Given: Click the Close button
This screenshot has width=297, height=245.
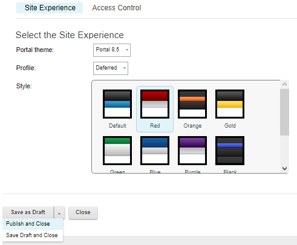Looking at the screenshot, I should point(83,212).
